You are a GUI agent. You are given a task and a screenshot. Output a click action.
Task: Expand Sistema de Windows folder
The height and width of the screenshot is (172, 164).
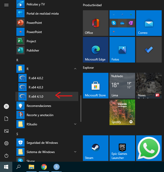(47, 152)
